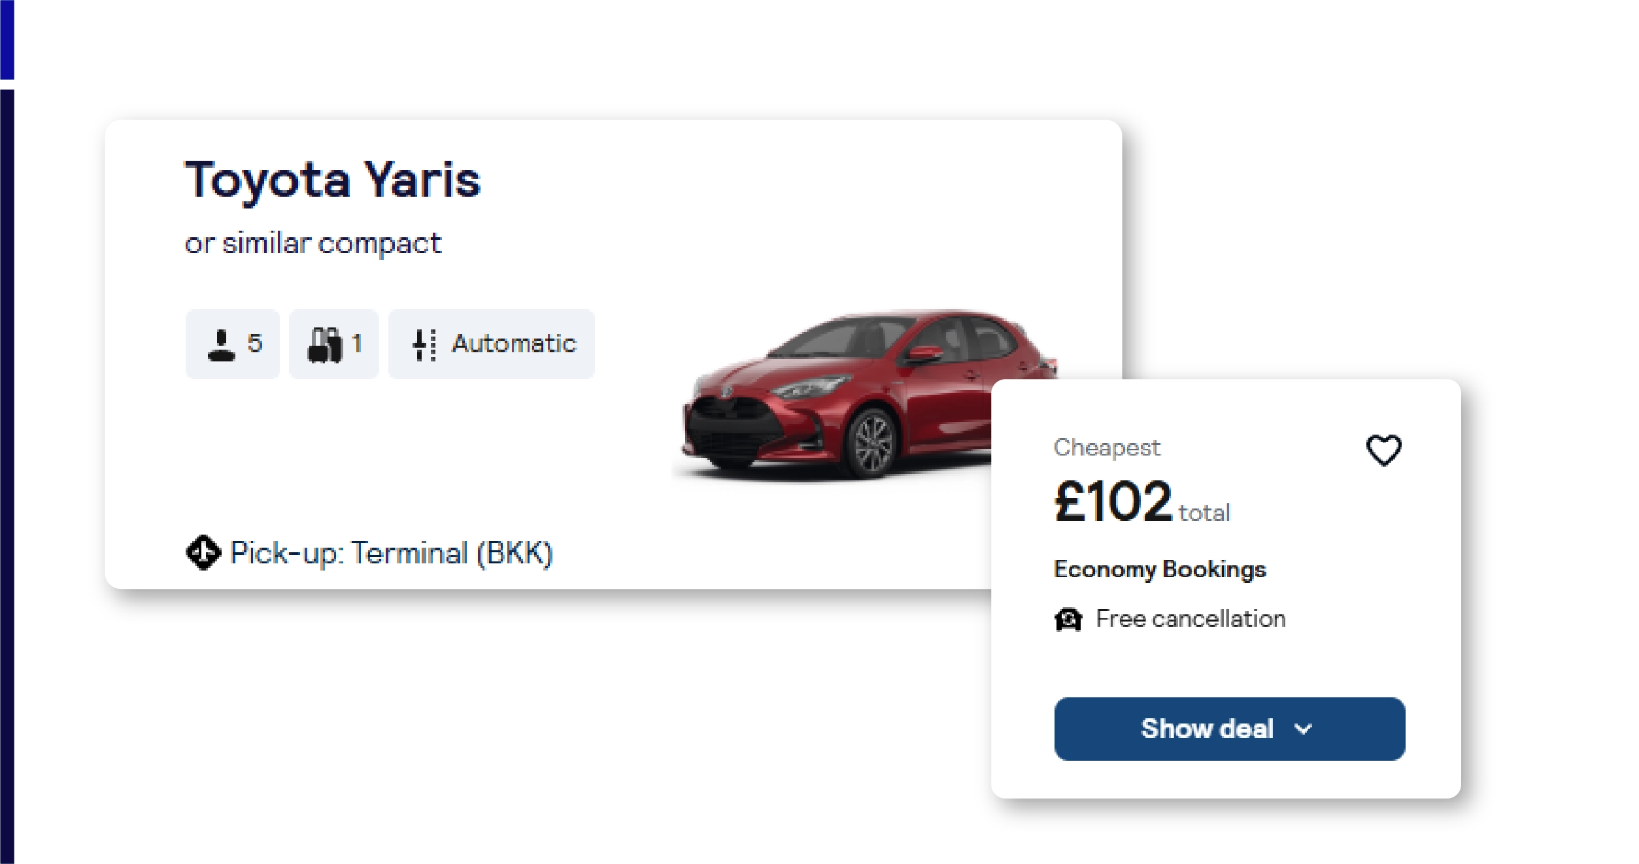Click the Pick-up: Terminal (BKK) text
1639x864 pixels.
[392, 554]
